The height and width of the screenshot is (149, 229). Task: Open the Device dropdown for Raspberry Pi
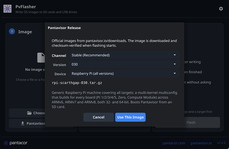click(x=124, y=74)
